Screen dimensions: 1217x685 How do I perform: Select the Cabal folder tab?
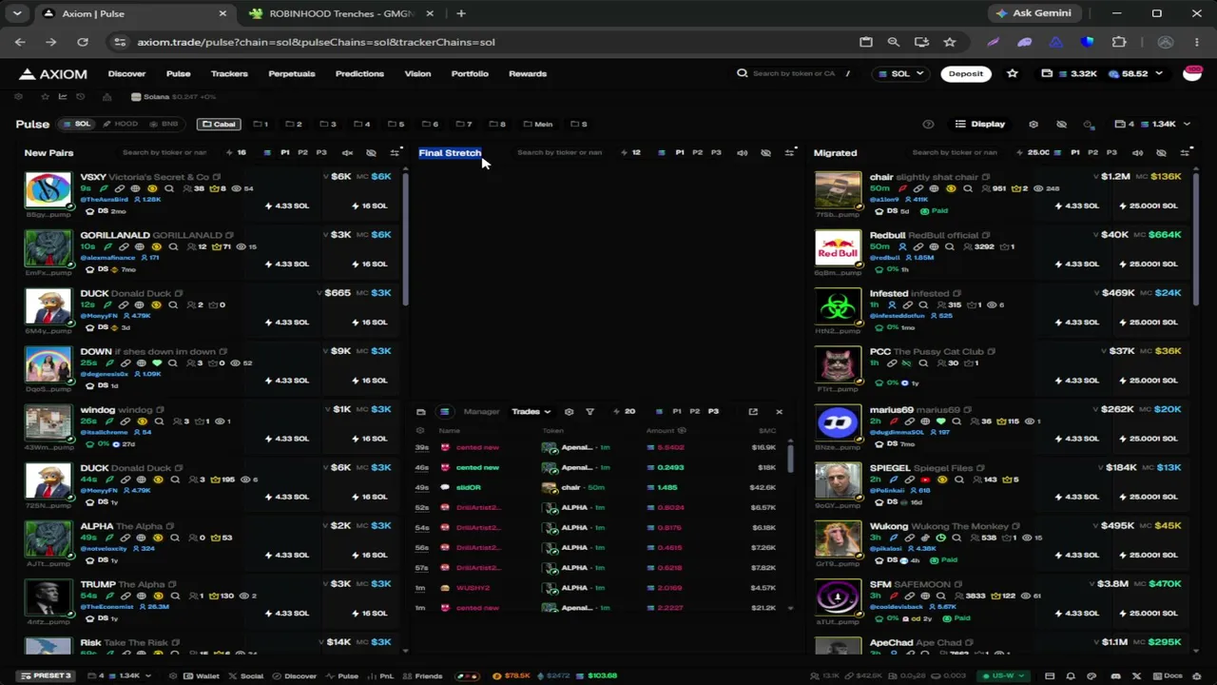[218, 124]
